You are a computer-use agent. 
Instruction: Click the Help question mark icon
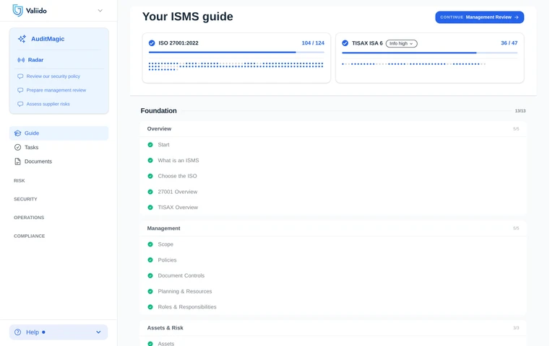17,332
